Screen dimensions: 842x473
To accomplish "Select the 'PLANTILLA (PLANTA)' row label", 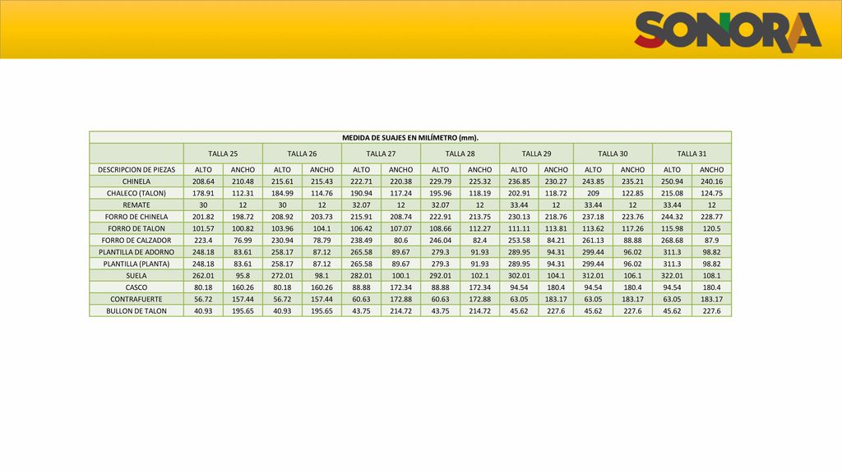I will (x=136, y=264).
